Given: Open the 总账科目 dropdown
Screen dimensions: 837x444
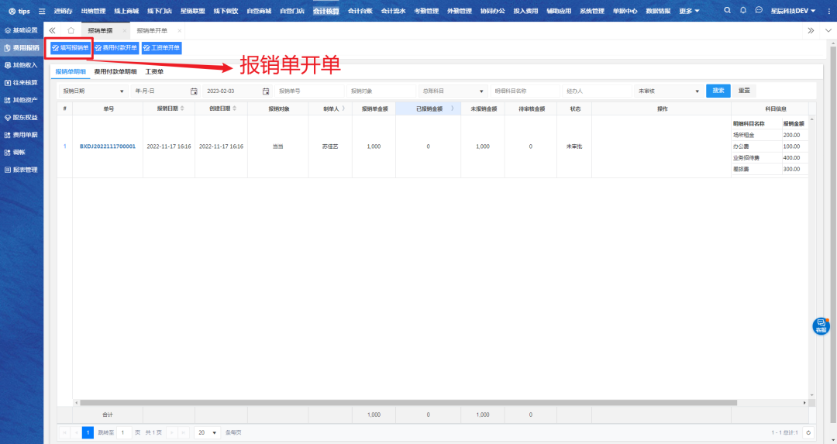Looking at the screenshot, I should click(x=453, y=91).
